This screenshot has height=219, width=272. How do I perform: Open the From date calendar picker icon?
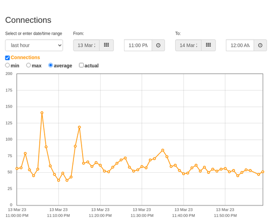[107, 45]
